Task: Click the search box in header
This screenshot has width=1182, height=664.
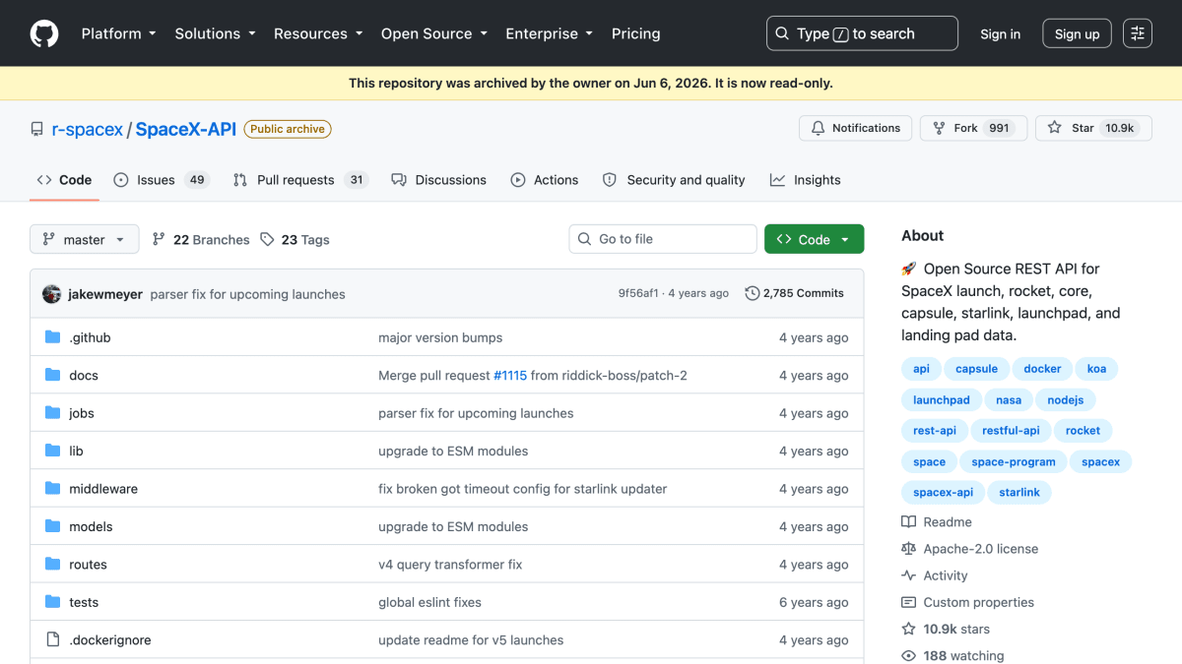Action: (862, 33)
